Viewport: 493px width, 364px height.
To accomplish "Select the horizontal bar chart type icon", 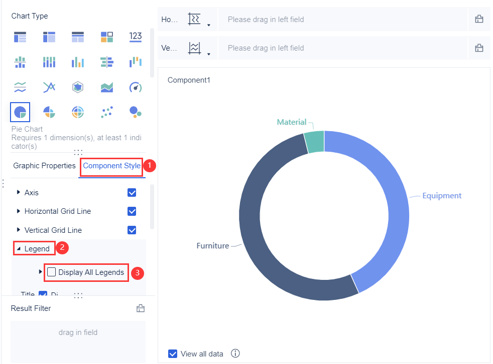I will click(x=106, y=62).
